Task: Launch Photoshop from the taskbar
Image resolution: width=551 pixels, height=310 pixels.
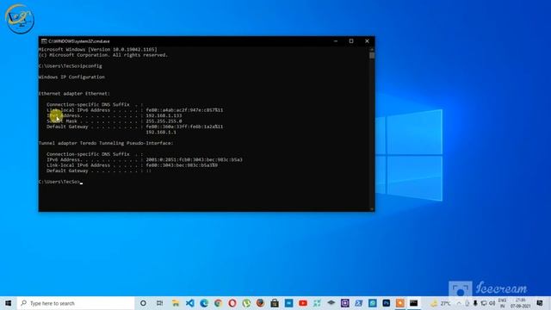Action: (387, 303)
